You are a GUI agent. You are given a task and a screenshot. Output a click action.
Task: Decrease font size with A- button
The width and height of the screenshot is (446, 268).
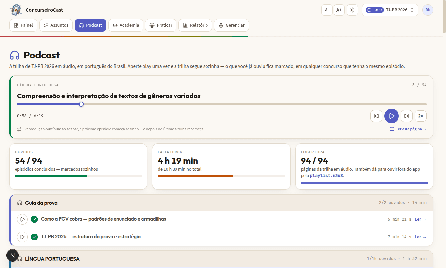pos(327,10)
